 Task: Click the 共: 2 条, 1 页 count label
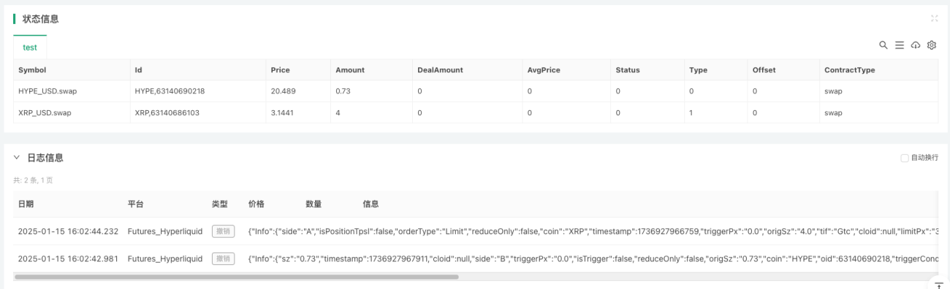click(34, 180)
